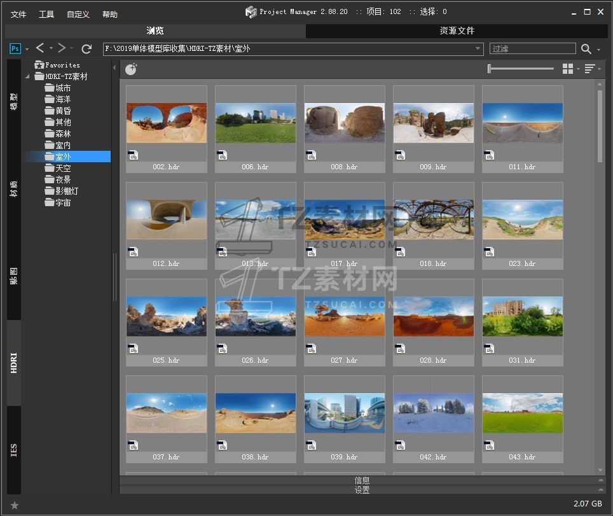This screenshot has width=613, height=516.
Task: Click the file-type icon on 011.hdr
Action: click(x=490, y=155)
